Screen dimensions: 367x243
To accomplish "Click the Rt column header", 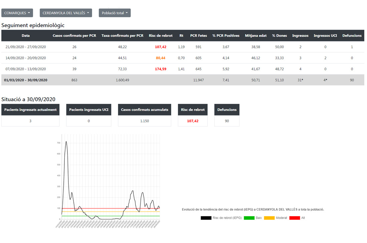I will tap(181, 36).
